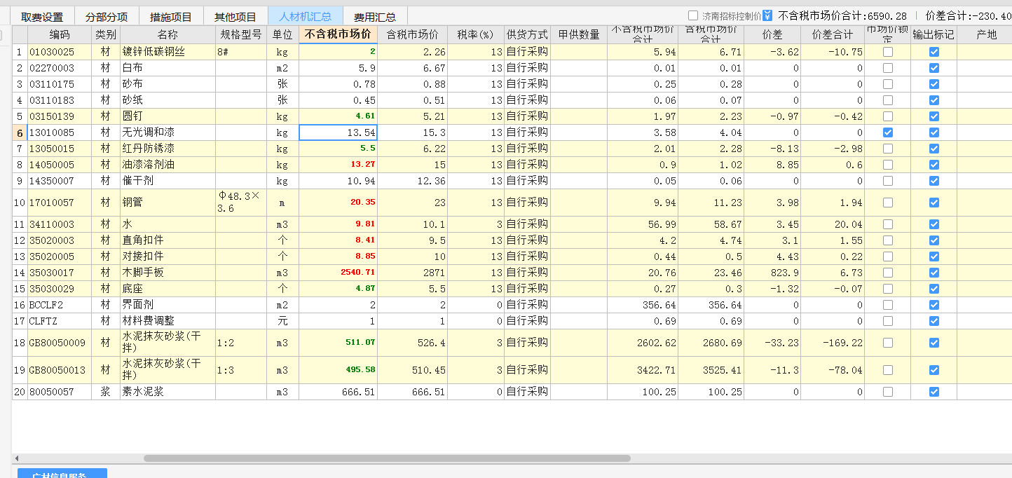Screen dimensions: 1012x478
Task: Check 市场价锁定 for the 圆钉 row
Action: click(x=888, y=116)
